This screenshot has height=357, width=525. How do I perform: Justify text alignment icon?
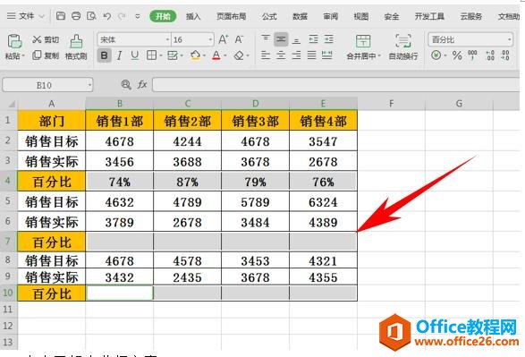(312, 55)
